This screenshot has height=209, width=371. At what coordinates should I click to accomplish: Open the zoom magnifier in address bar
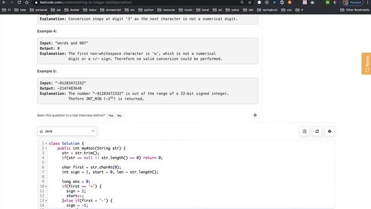pos(242,2)
